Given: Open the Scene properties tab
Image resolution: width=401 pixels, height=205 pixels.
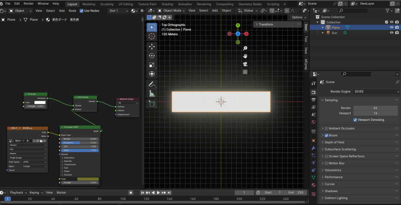Looking at the screenshot, I should tap(313, 115).
